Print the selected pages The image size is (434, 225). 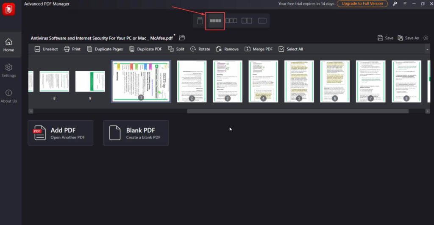pos(72,49)
